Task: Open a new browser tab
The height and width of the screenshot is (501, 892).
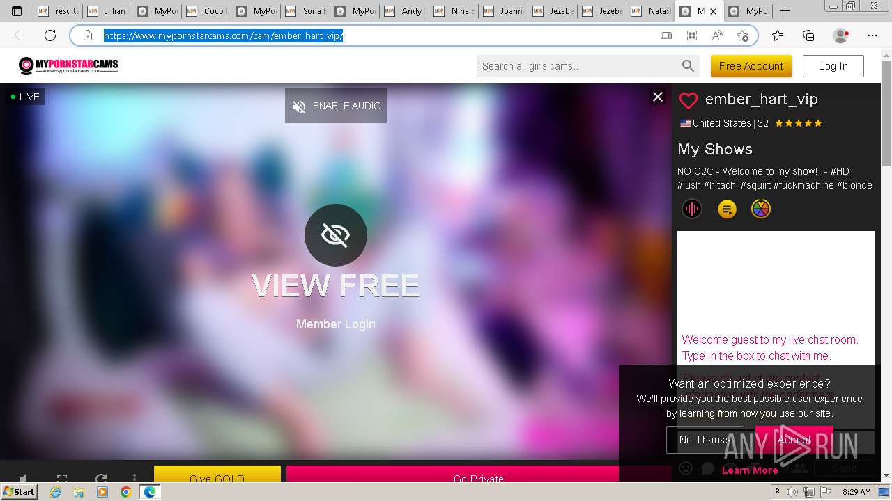Action: tap(785, 11)
